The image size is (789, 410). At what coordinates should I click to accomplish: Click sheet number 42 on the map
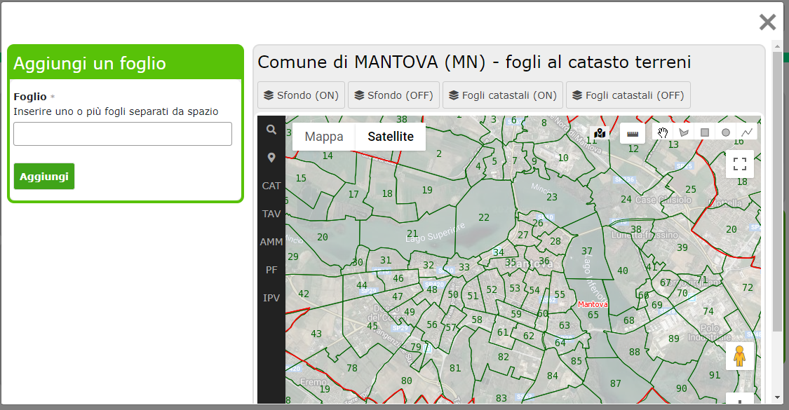pos(304,294)
